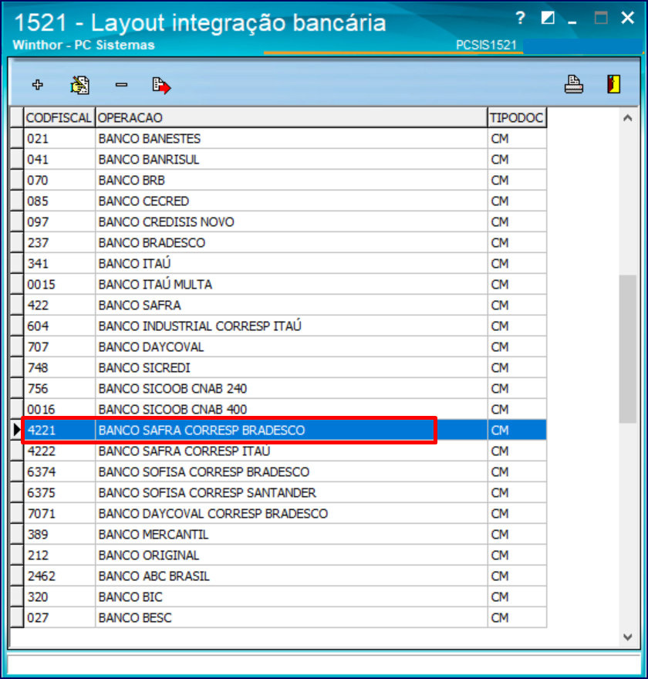This screenshot has width=648, height=679.
Task: Click the scrollbar down arrow
Action: pos(628,637)
